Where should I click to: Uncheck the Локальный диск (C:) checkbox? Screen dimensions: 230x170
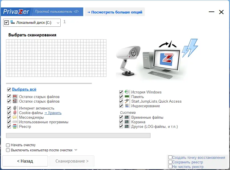7,23
